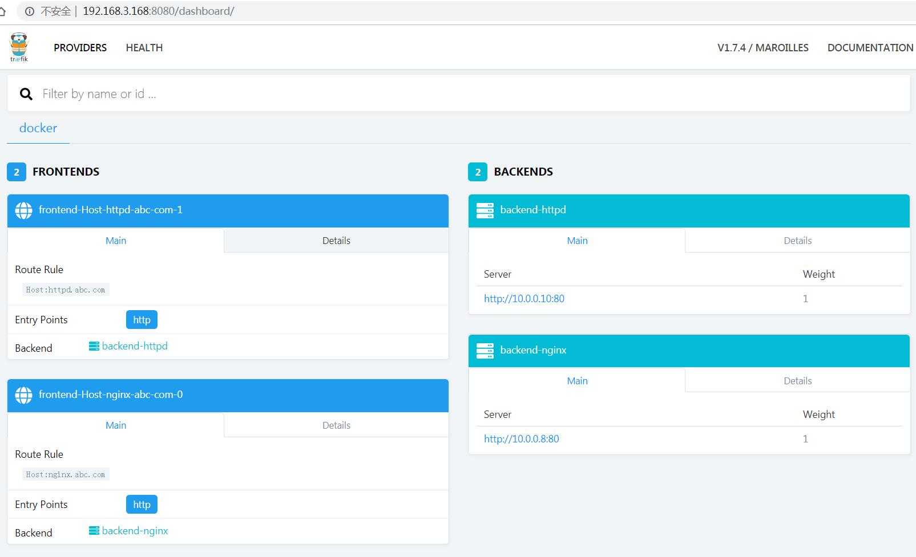Click the FRONTENDS heading
The height and width of the screenshot is (557, 916).
click(66, 172)
